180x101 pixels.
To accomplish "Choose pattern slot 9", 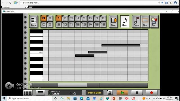I will (59, 24).
